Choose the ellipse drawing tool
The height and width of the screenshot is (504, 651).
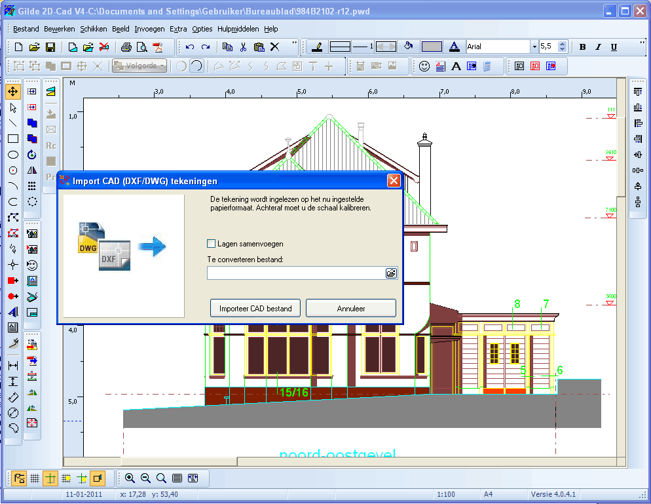pyautogui.click(x=13, y=155)
